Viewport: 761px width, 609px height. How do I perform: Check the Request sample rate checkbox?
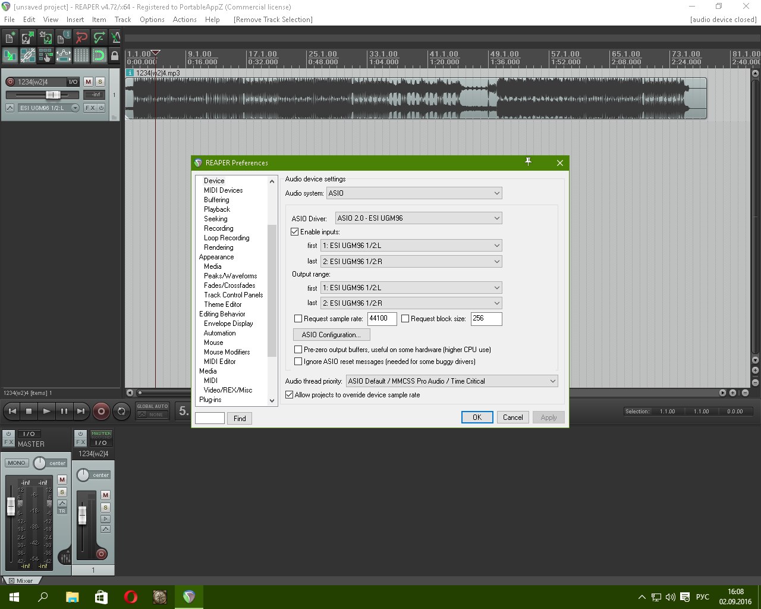[x=298, y=319]
